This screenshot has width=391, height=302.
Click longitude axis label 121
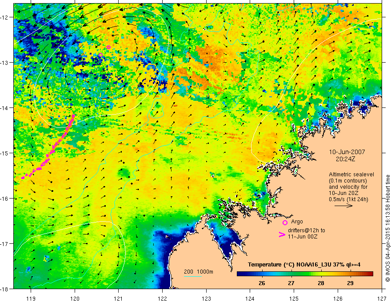pyautogui.click(x=118, y=298)
